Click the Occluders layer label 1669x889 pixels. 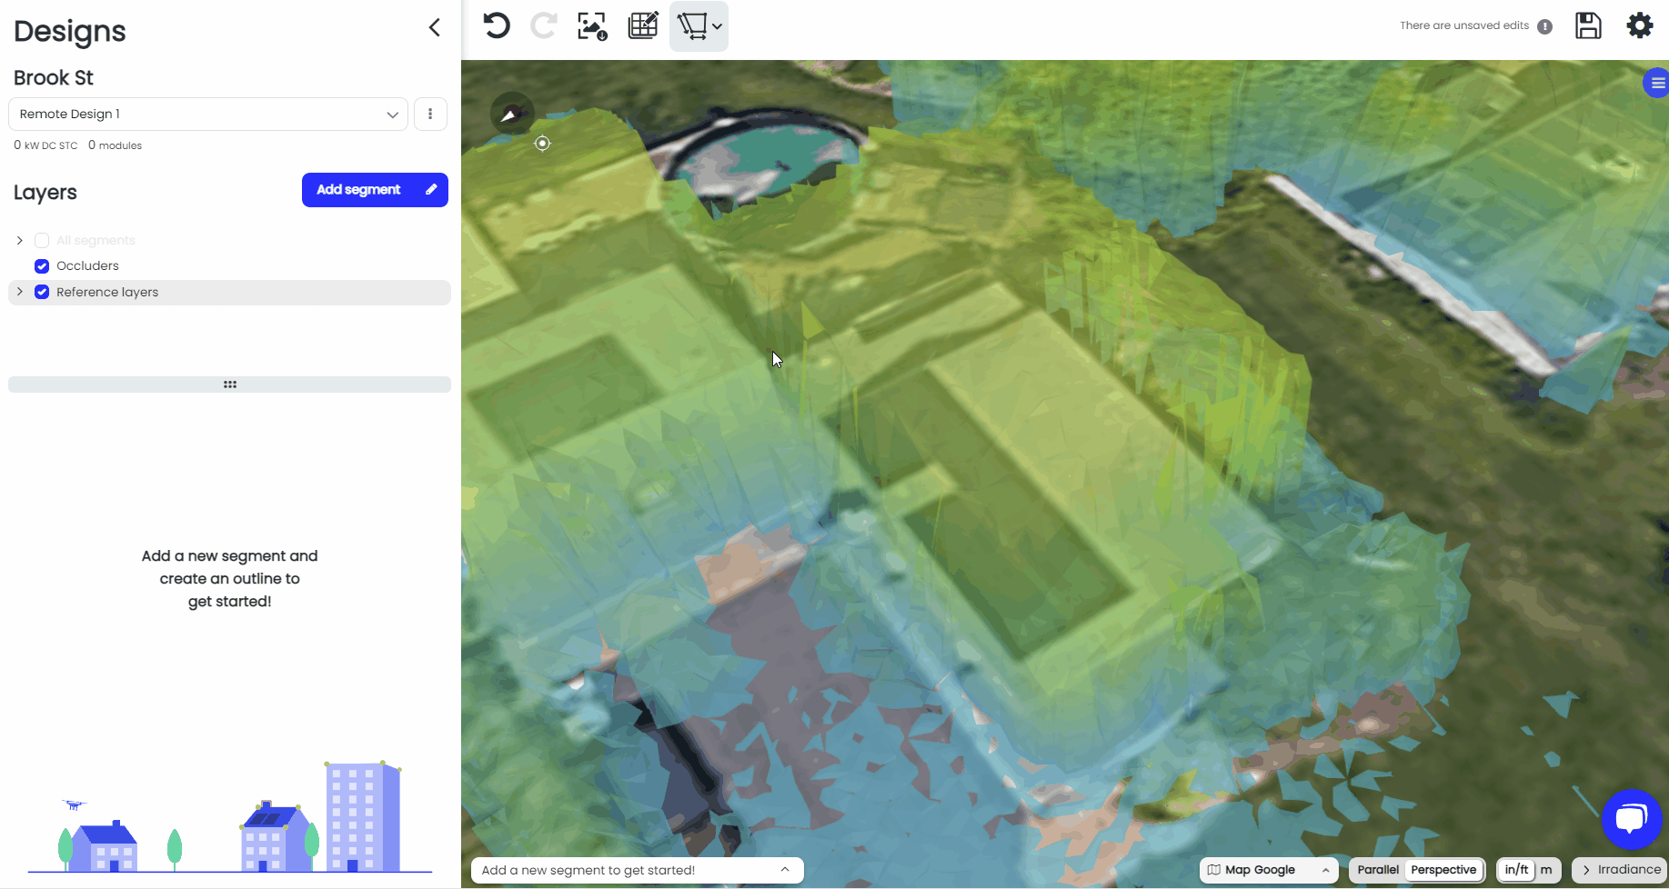[87, 266]
